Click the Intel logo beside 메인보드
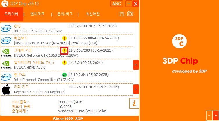 (x=6, y=41)
